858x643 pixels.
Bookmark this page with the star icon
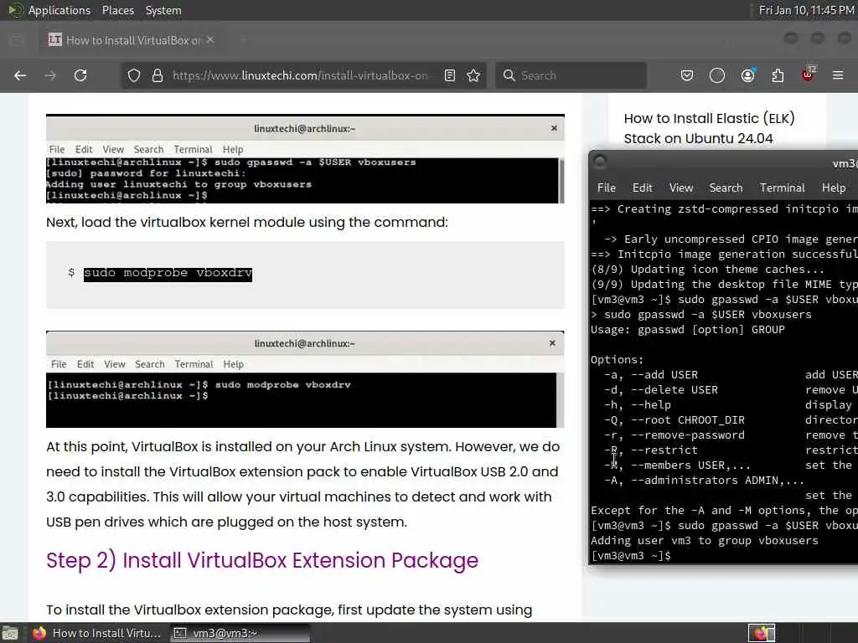474,75
